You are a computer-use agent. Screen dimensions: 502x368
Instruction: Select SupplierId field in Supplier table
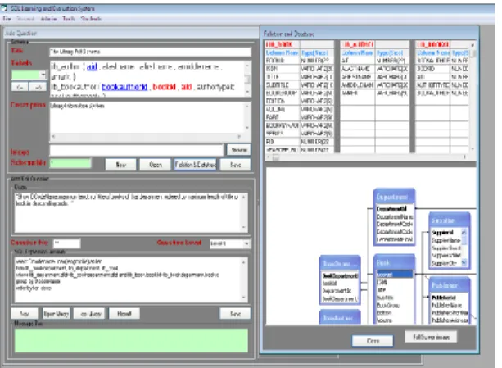[x=442, y=232]
